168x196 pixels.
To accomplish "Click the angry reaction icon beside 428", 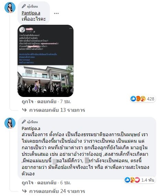I will pyautogui.click(x=138, y=99).
